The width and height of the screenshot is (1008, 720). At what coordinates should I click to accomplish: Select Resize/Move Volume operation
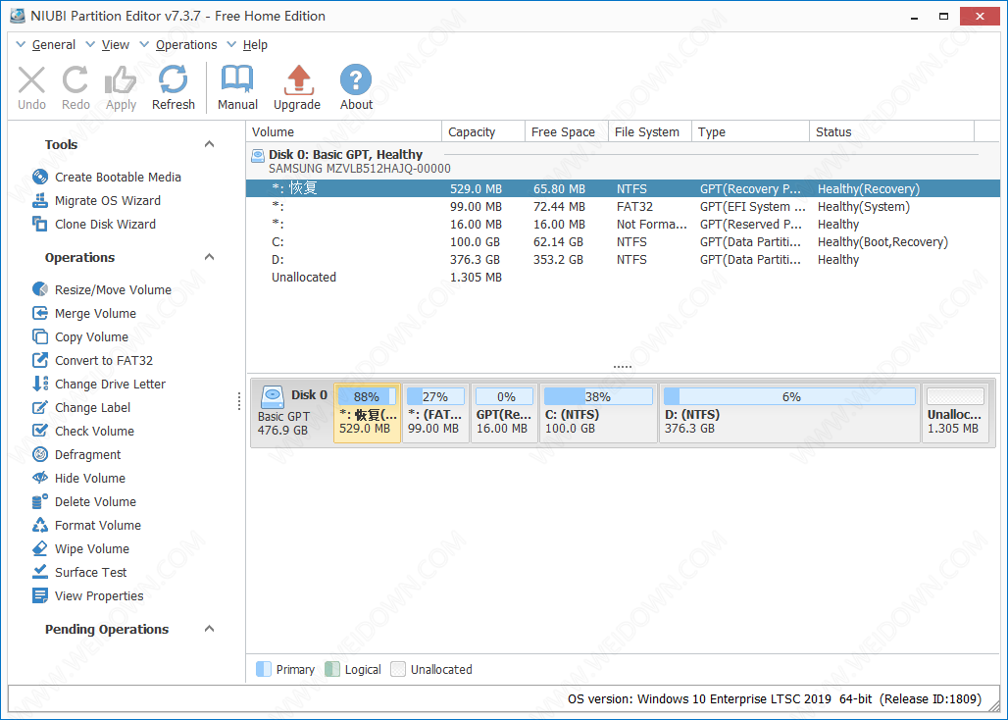pos(102,290)
